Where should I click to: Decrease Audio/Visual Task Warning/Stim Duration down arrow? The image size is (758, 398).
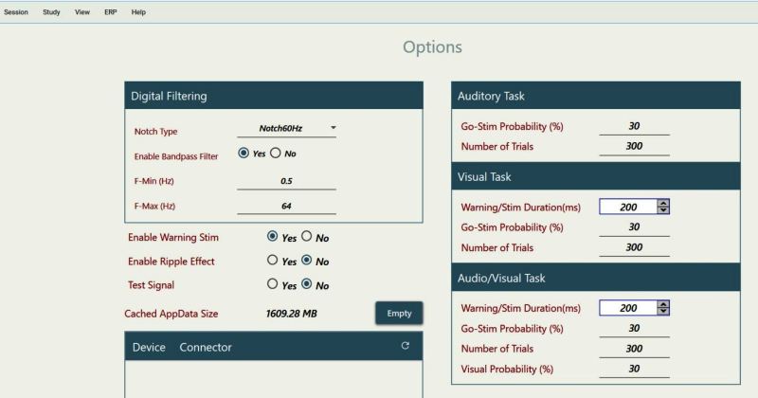(663, 312)
